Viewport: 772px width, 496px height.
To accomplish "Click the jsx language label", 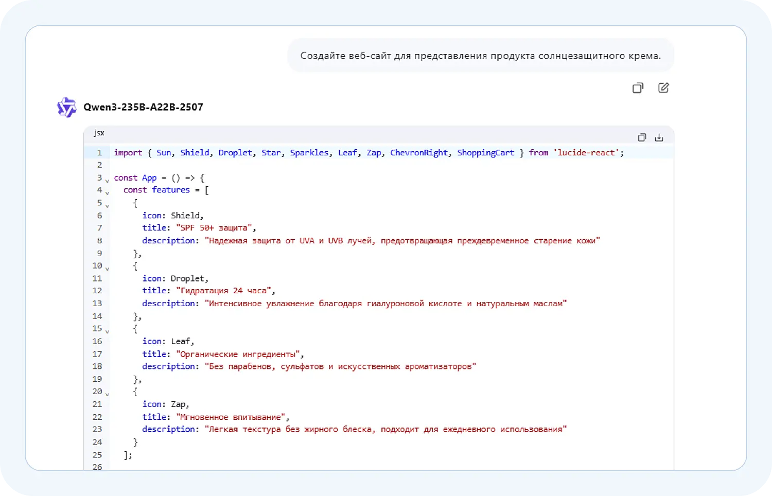I will click(99, 133).
